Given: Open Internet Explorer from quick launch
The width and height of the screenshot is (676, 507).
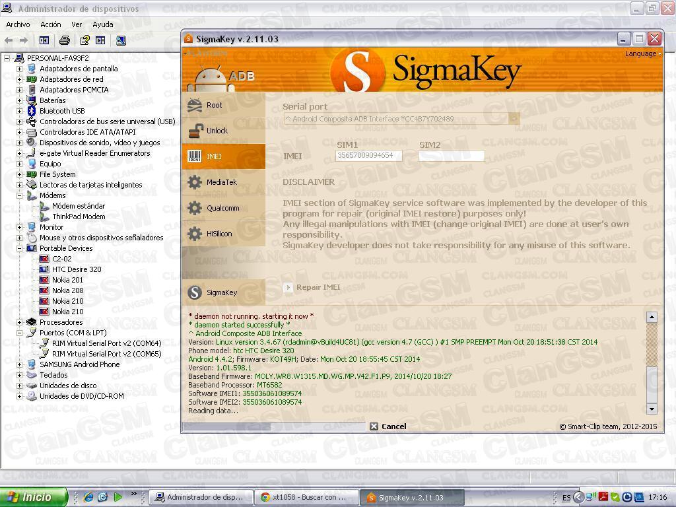Looking at the screenshot, I should point(88,497).
